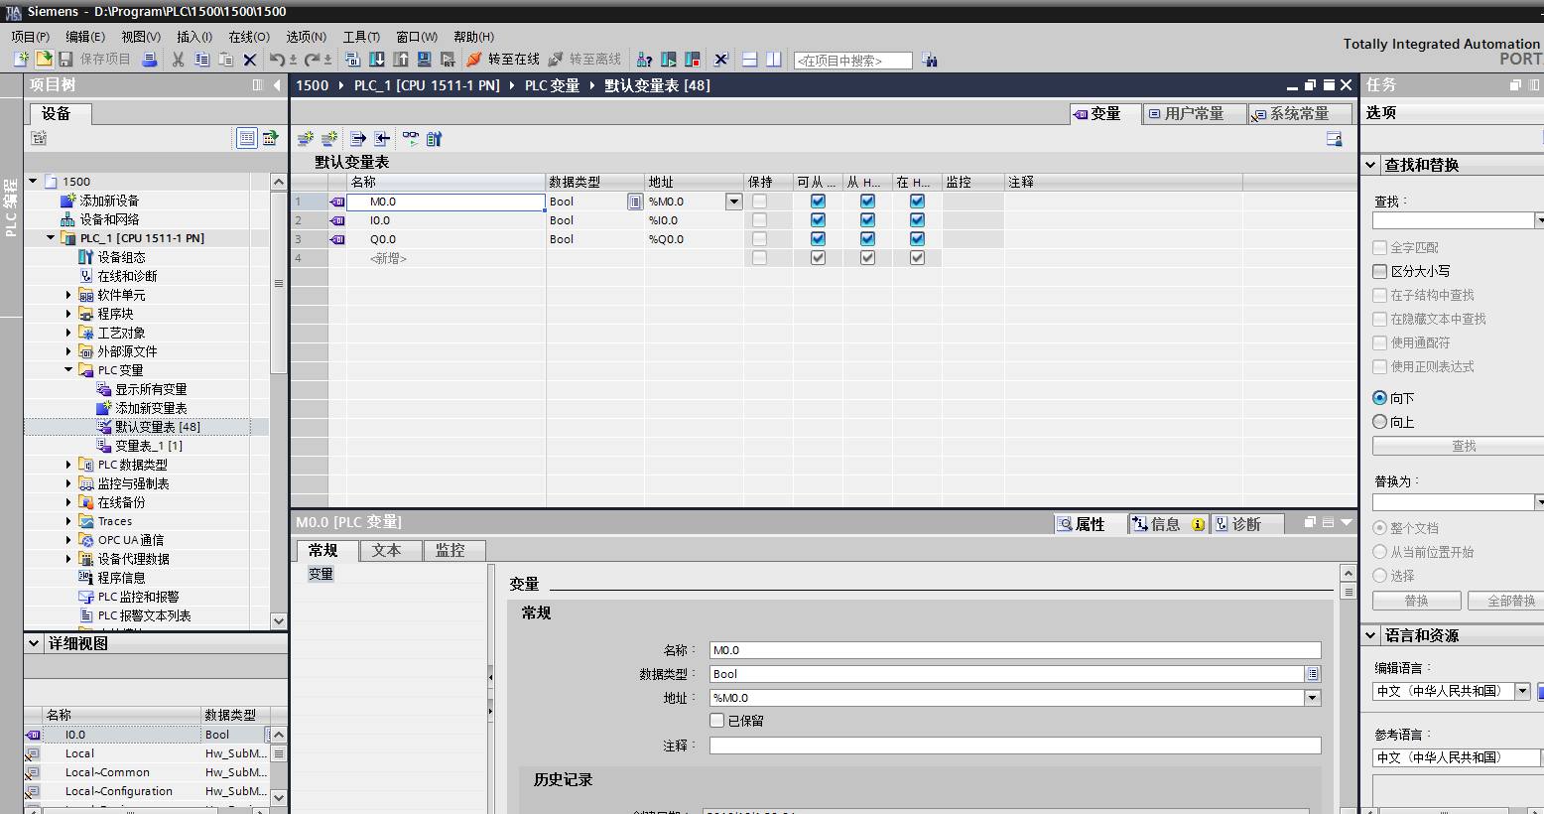This screenshot has height=814, width=1544.
Task: Switch to the 系统常量 tab
Action: tap(1300, 114)
